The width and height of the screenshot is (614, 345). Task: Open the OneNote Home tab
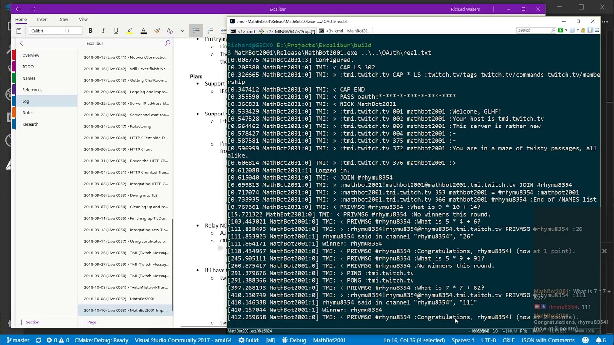point(21,20)
